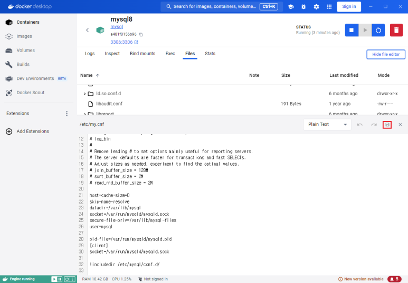Viewport: 408px width, 283px height.
Task: Resume engine via status bar play icon
Action: coord(54,279)
